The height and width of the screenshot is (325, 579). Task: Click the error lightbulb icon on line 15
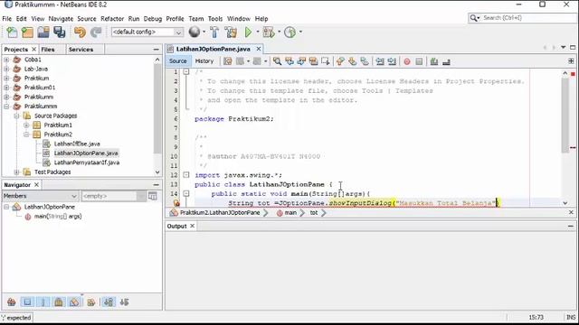[x=176, y=203]
